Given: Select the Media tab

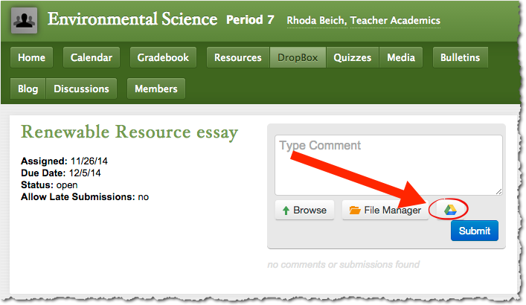Looking at the screenshot, I should coord(401,57).
